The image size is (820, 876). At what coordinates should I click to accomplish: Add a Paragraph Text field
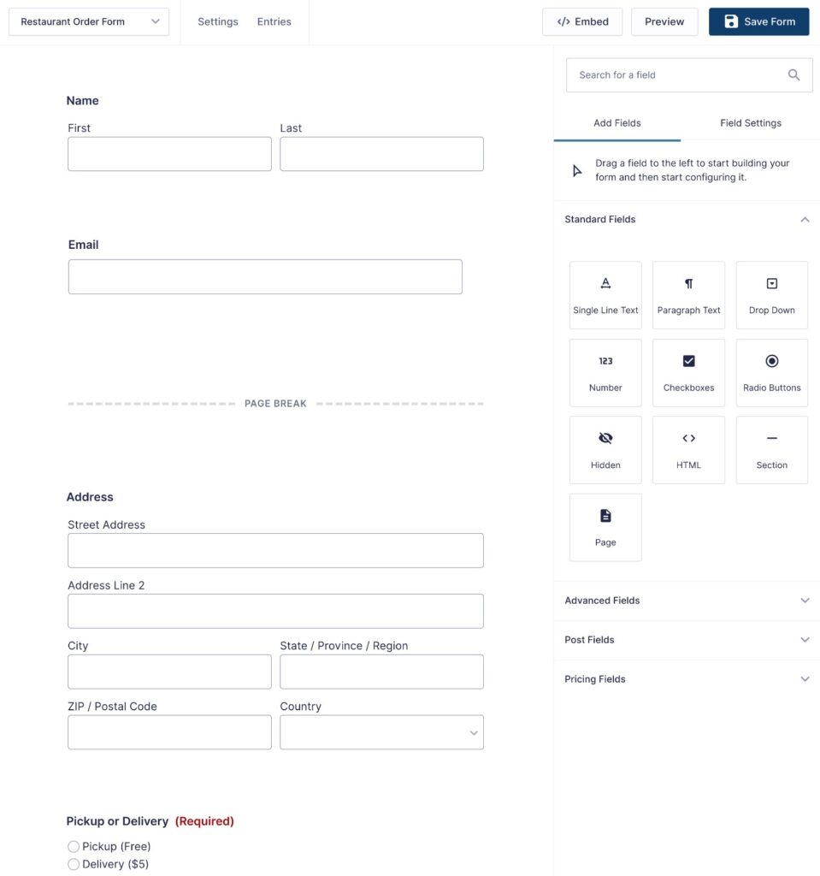pos(688,294)
